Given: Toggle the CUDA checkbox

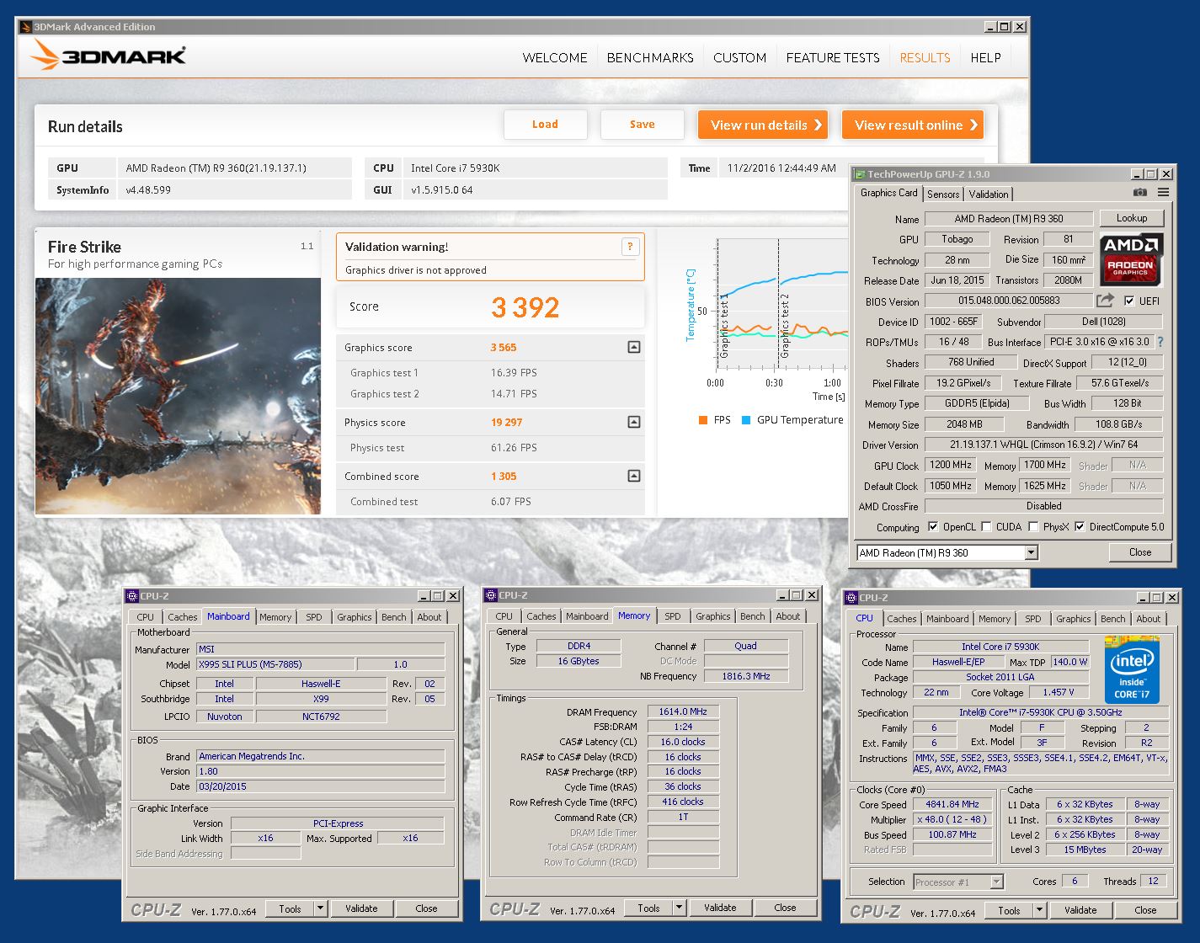Looking at the screenshot, I should (986, 527).
